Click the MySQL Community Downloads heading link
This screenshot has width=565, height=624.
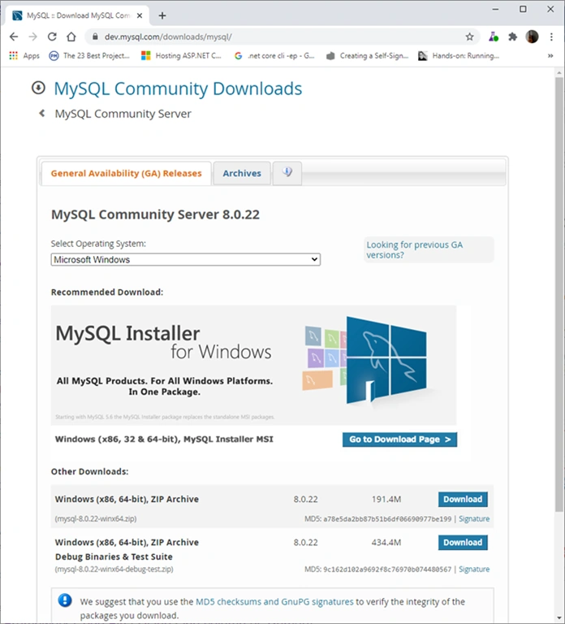point(178,89)
